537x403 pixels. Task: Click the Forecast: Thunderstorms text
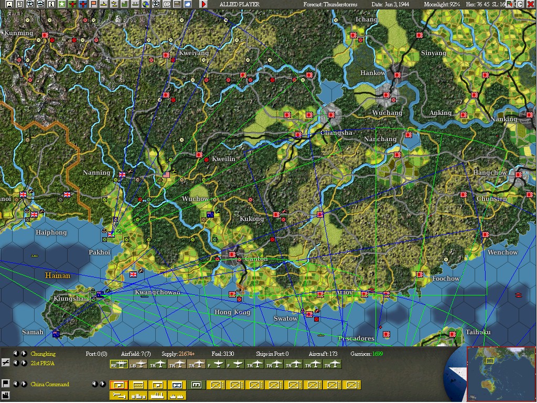(x=330, y=4)
